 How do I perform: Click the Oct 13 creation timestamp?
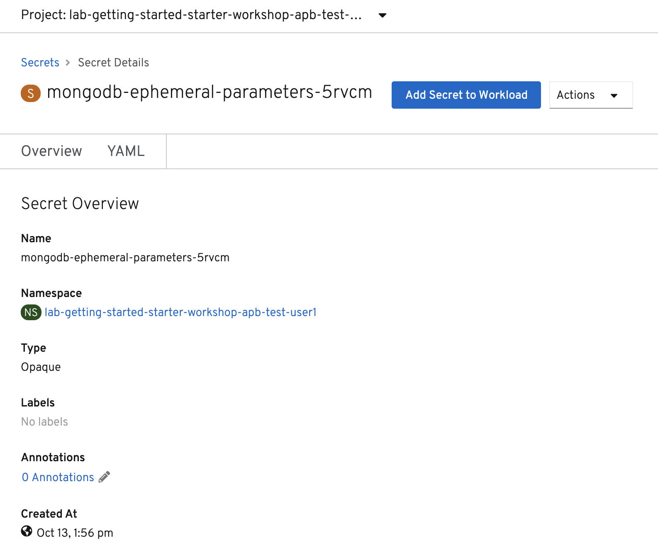(75, 533)
